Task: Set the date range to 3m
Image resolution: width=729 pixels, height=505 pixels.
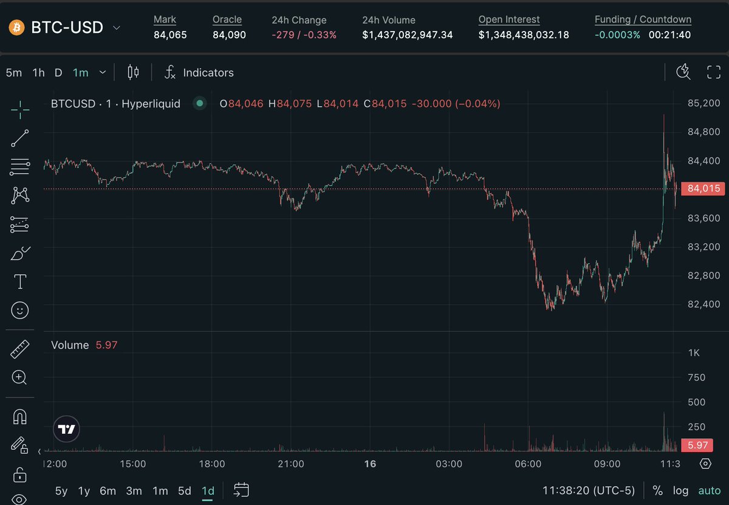Action: pyautogui.click(x=134, y=490)
